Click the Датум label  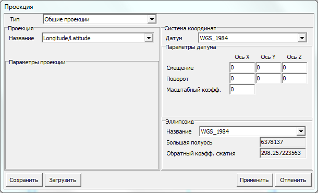[x=174, y=39]
